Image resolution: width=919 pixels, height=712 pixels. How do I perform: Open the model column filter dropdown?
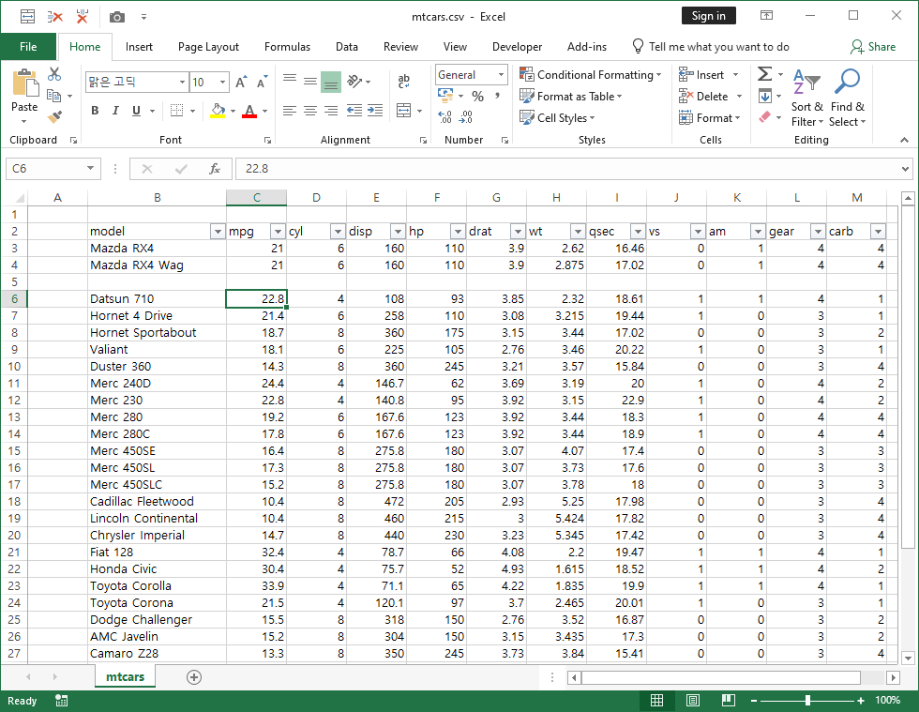(218, 232)
